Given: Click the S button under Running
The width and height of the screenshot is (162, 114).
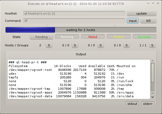Looking at the screenshot, I should point(75,45).
